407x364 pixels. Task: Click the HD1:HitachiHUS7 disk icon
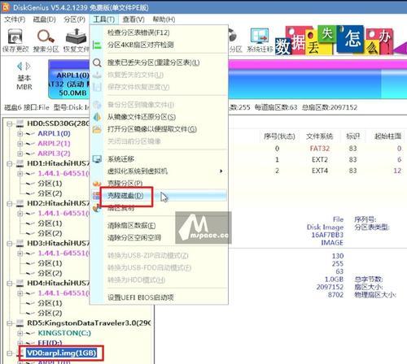coord(20,163)
